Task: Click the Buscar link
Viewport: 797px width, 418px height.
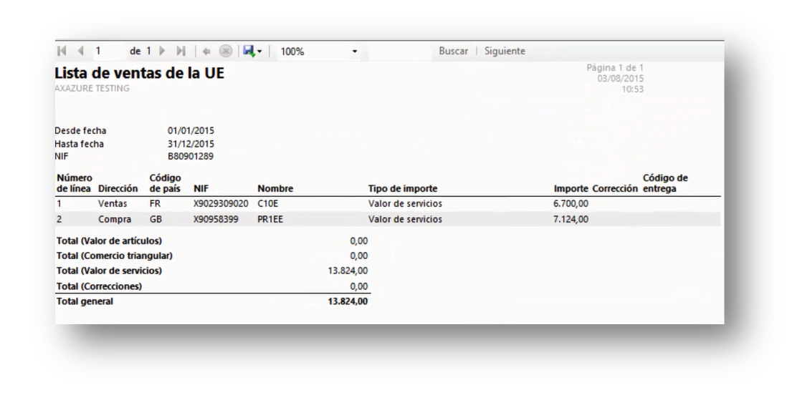Action: pos(454,51)
